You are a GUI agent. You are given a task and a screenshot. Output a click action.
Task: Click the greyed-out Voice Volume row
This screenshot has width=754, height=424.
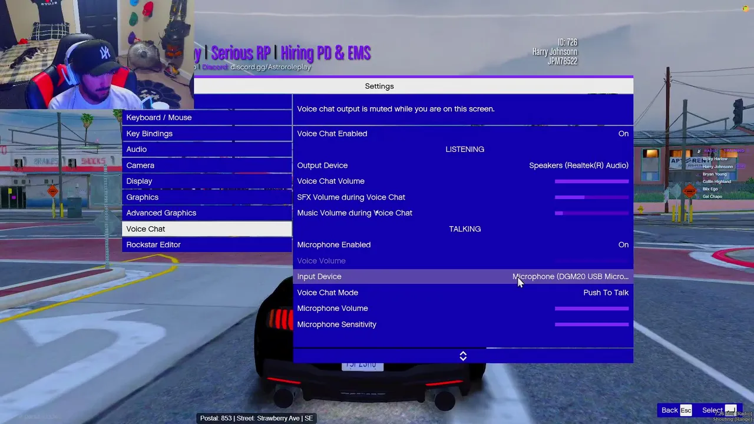coord(463,261)
